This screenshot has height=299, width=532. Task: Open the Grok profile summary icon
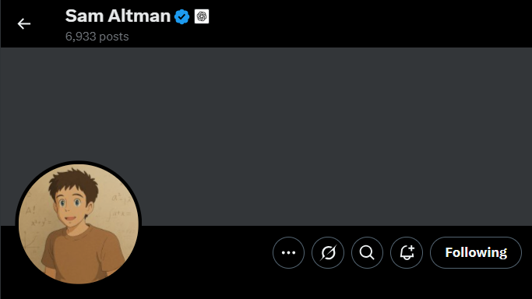pyautogui.click(x=328, y=252)
